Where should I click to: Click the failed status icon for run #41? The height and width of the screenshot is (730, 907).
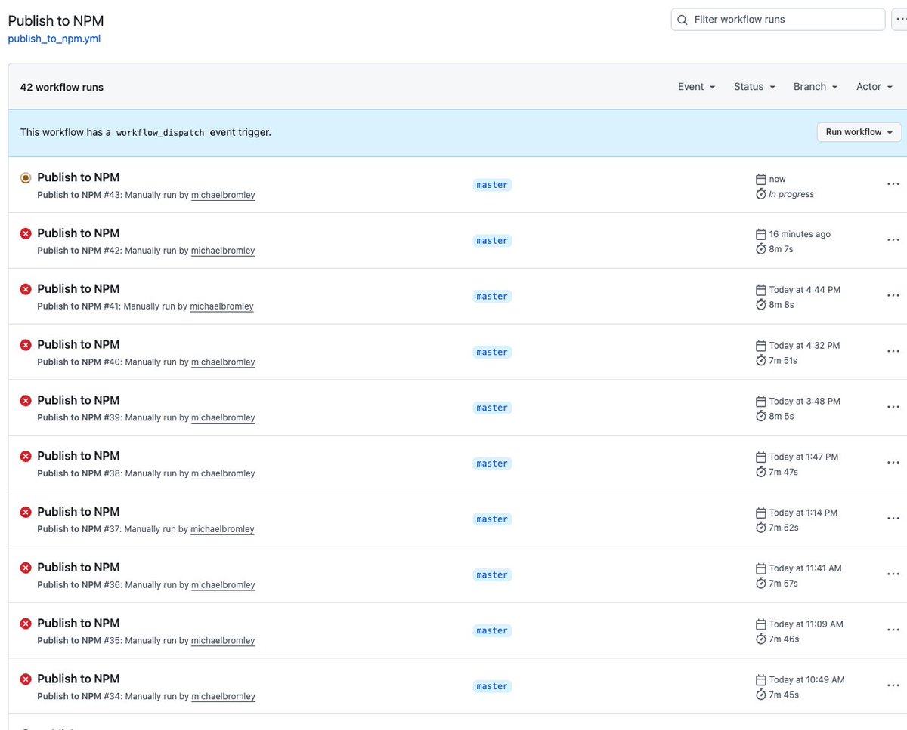click(26, 289)
